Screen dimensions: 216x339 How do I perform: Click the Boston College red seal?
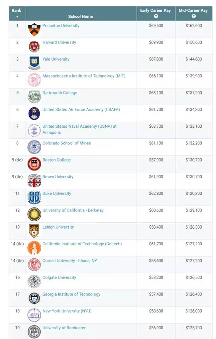pyautogui.click(x=34, y=164)
